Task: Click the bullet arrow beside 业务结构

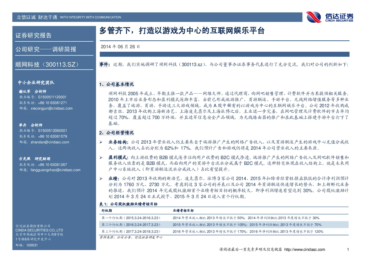Action: click(101, 142)
